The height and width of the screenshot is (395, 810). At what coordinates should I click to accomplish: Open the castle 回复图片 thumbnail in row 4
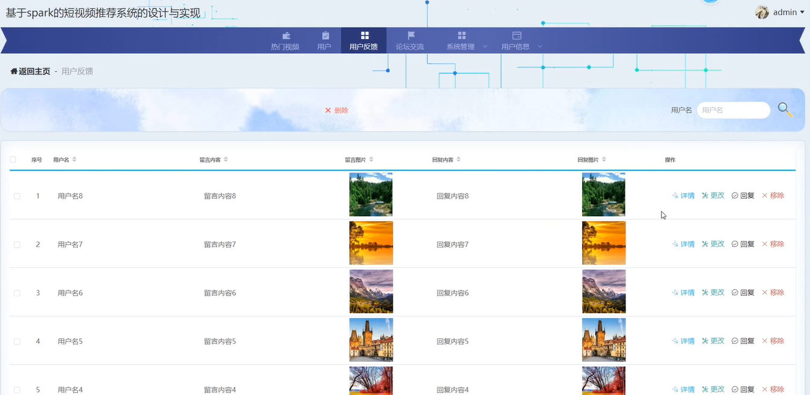tap(604, 340)
